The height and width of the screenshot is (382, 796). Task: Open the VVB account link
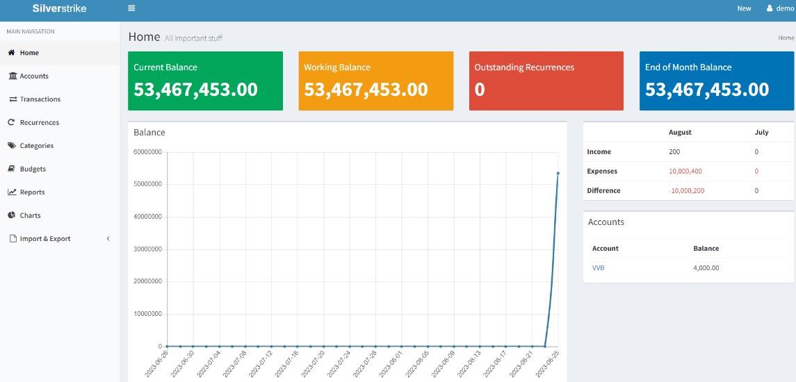point(598,267)
